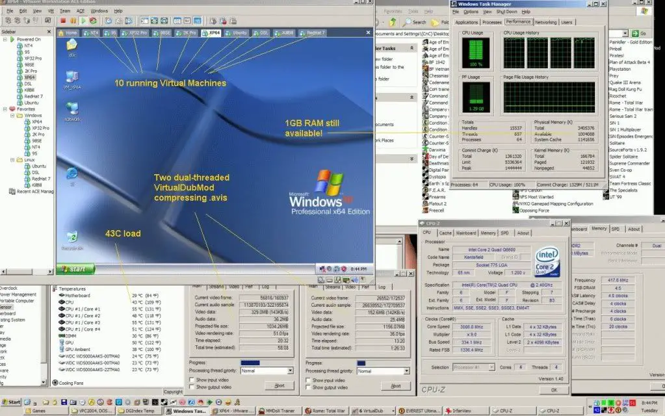Viewport: 665px width, 416px height.
Task: Select the Recycle Bin on the guest desktop
Action: pos(72,240)
